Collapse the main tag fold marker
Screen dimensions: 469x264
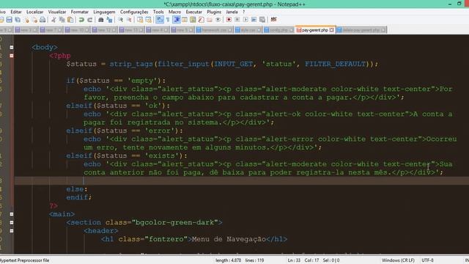[x=12, y=214]
